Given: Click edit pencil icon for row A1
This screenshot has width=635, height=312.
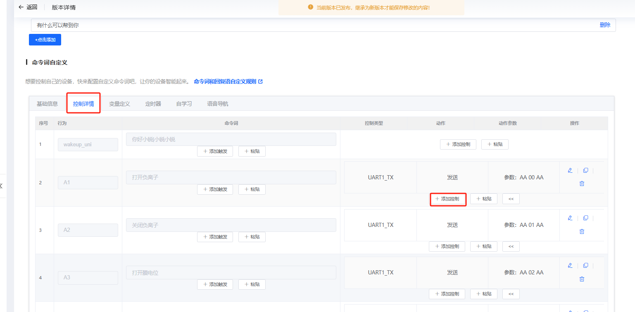Looking at the screenshot, I should pos(570,171).
